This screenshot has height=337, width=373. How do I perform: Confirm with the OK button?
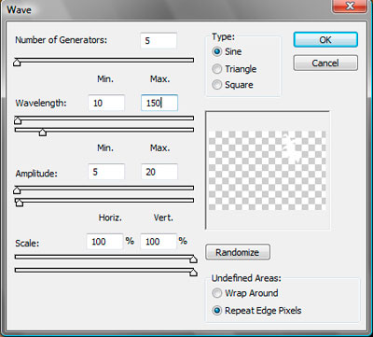click(325, 40)
